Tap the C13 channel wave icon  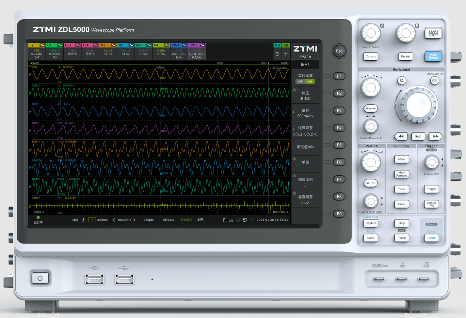(78, 45)
